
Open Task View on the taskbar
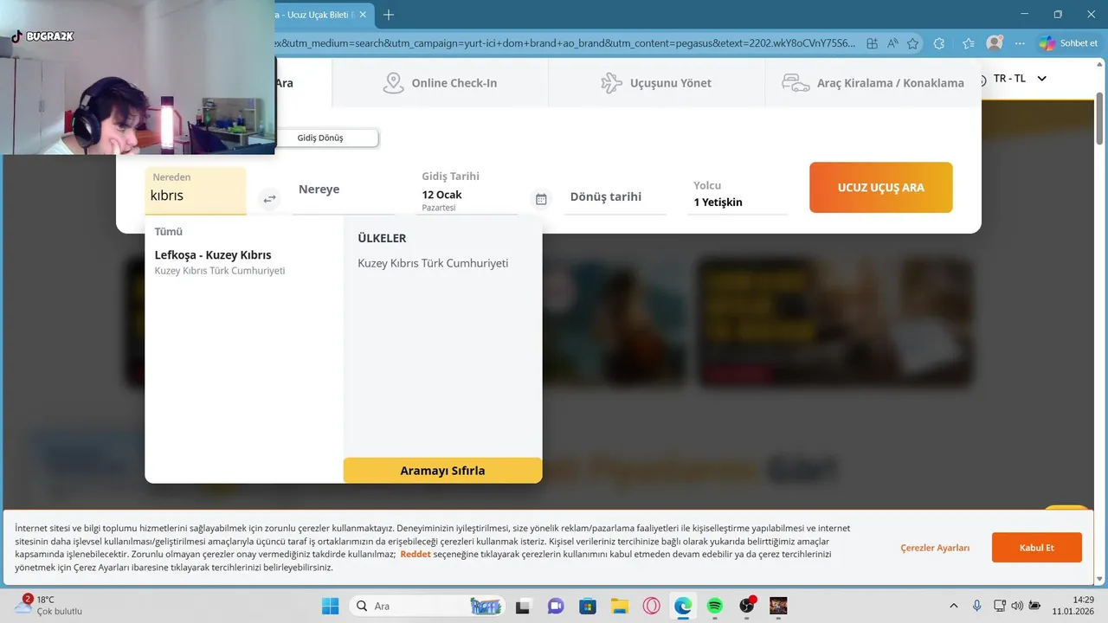click(x=522, y=606)
